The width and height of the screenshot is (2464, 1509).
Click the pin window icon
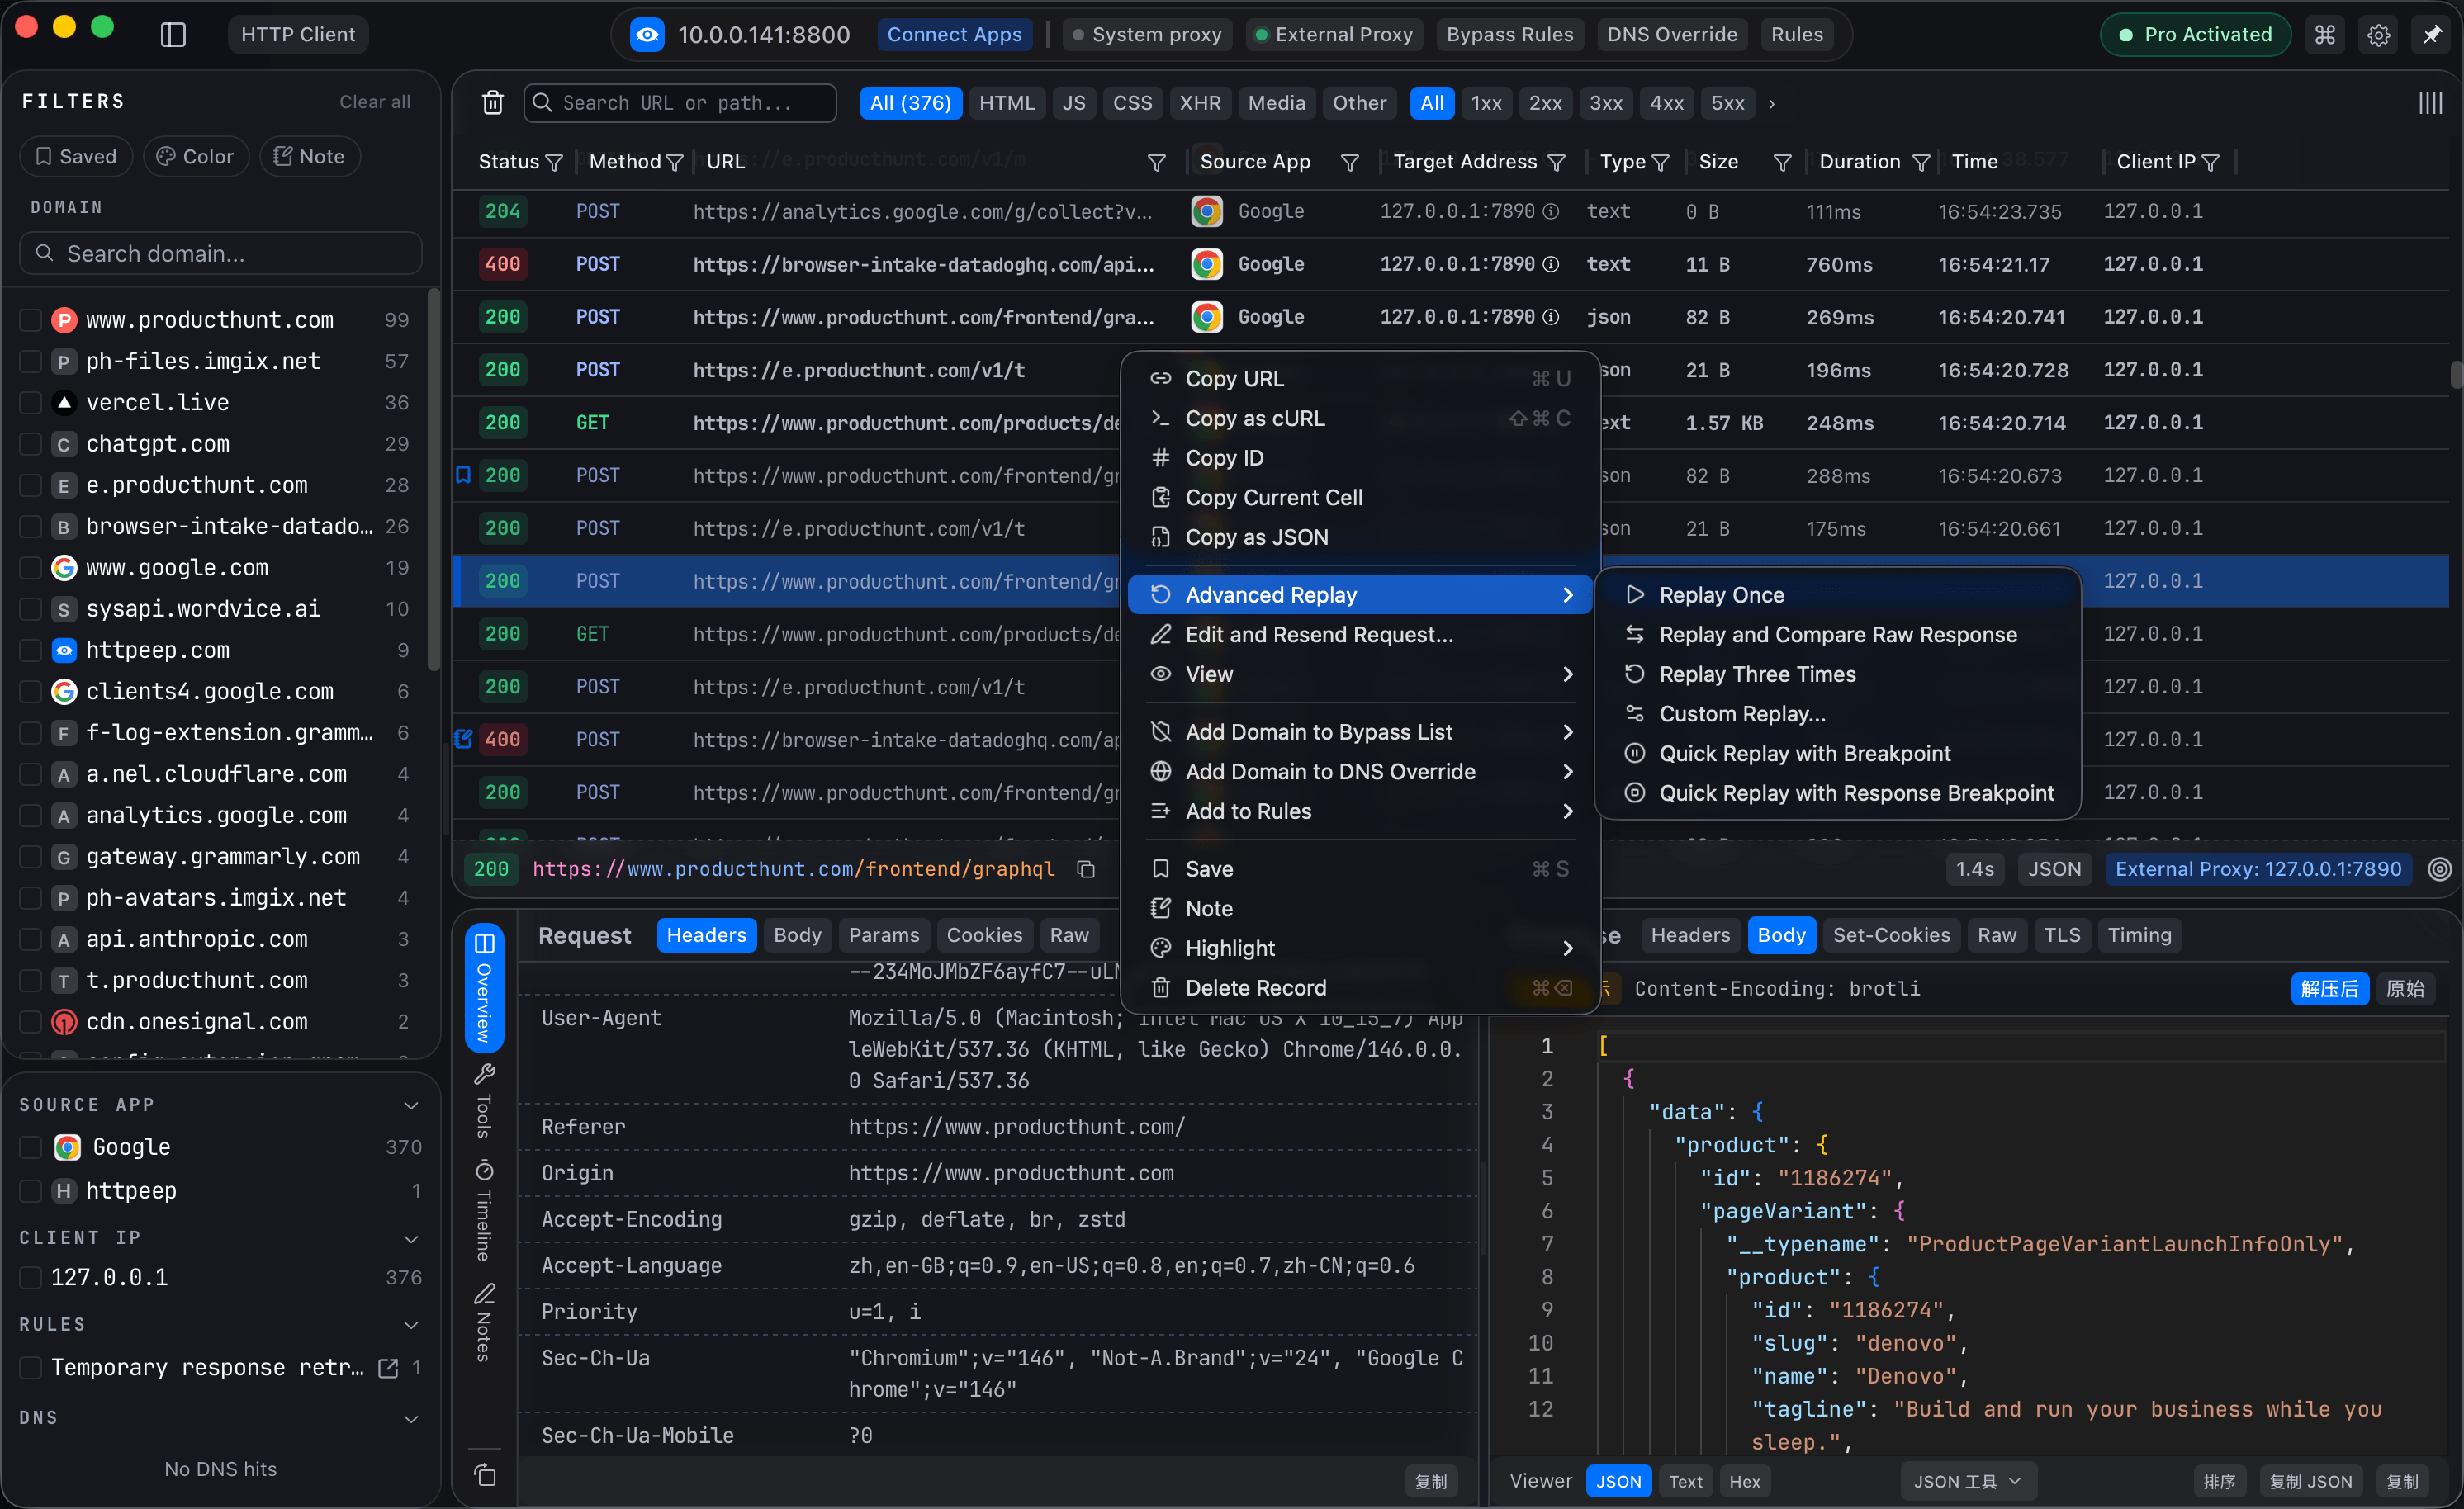coord(2432,35)
